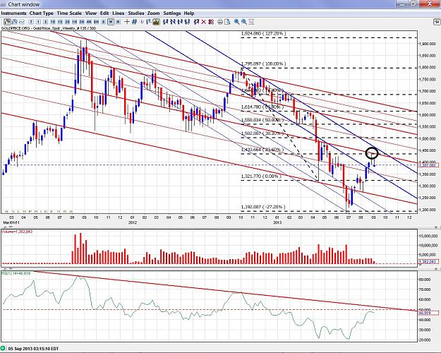
Task: Click the red X delete icon
Action: (x=204, y=22)
